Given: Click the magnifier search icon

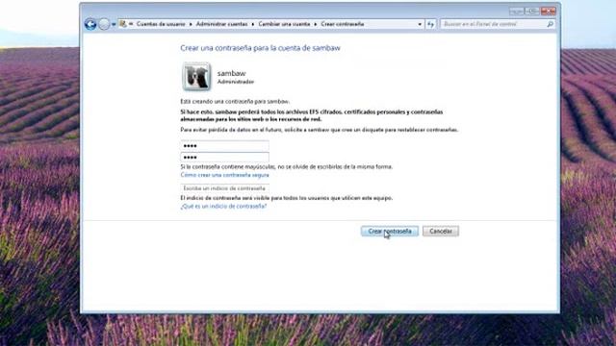Looking at the screenshot, I should 550,24.
